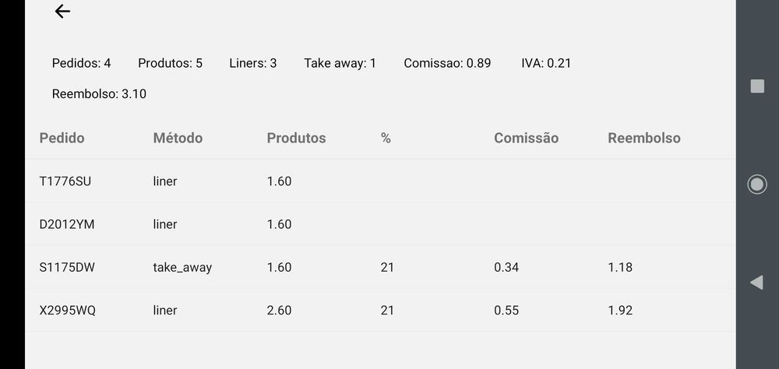Click the 1.92 reembolso value
779x369 pixels.
point(620,310)
